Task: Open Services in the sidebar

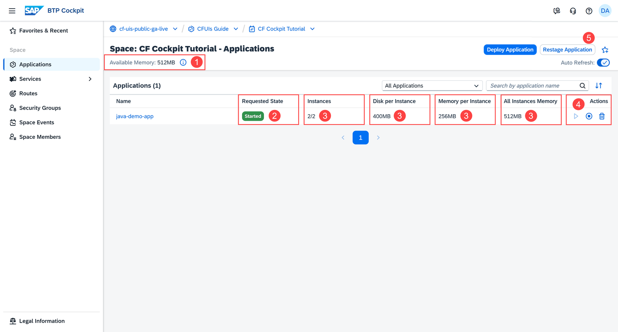Action: tap(51, 79)
